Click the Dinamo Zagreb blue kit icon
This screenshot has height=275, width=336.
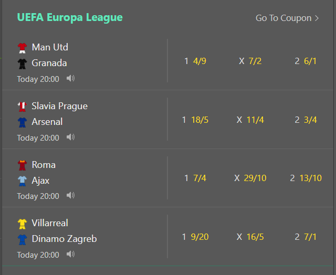point(22,240)
